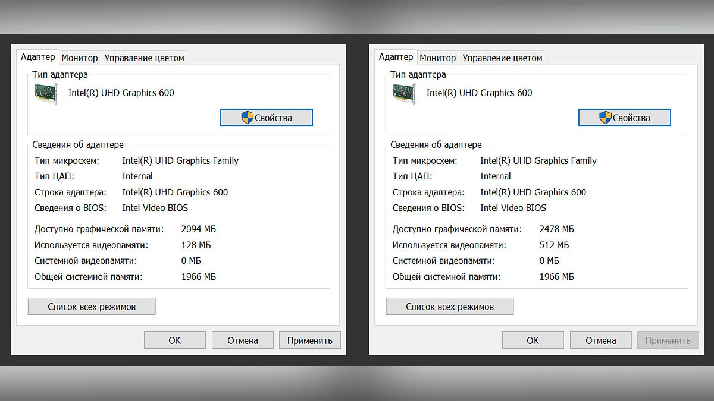Click the adapter card icon in the 128 МБ dialog
This screenshot has width=714, height=401.
47,94
